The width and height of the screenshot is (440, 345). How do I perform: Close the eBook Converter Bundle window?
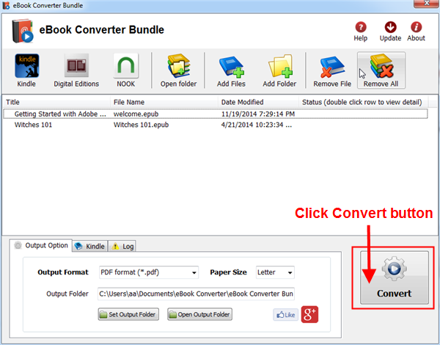(x=427, y=4)
